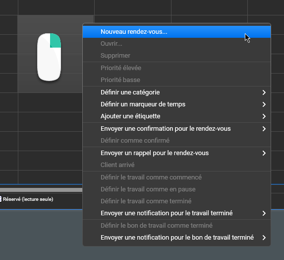Toggle the Réservé (lecture seule) checkbox

click(x=0, y=199)
